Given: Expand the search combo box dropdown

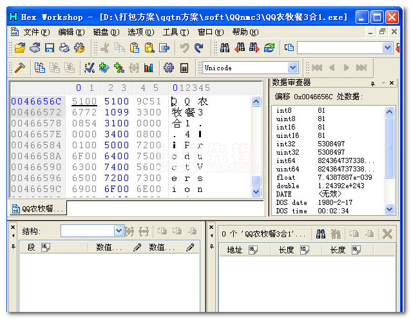Looking at the screenshot, I should click(x=387, y=48).
